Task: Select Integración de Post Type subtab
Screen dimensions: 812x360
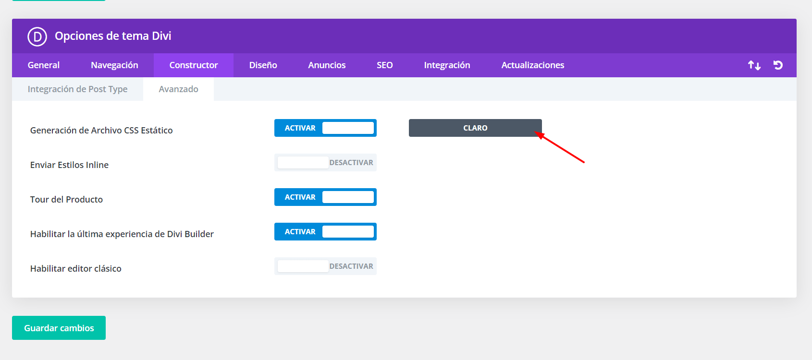Action: point(77,89)
